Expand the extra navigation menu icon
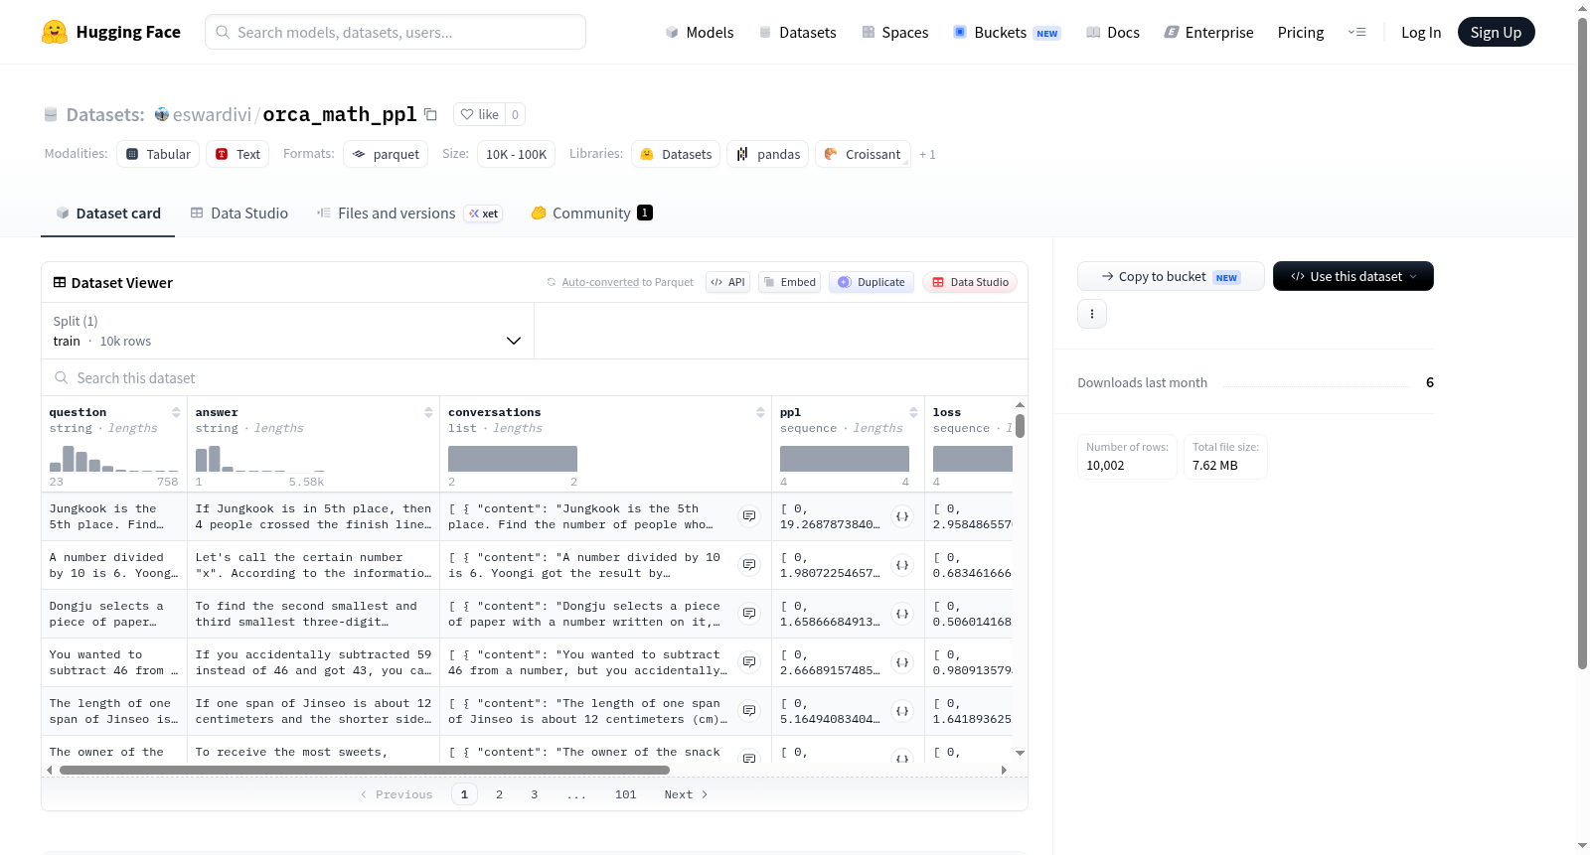 coord(1356,32)
